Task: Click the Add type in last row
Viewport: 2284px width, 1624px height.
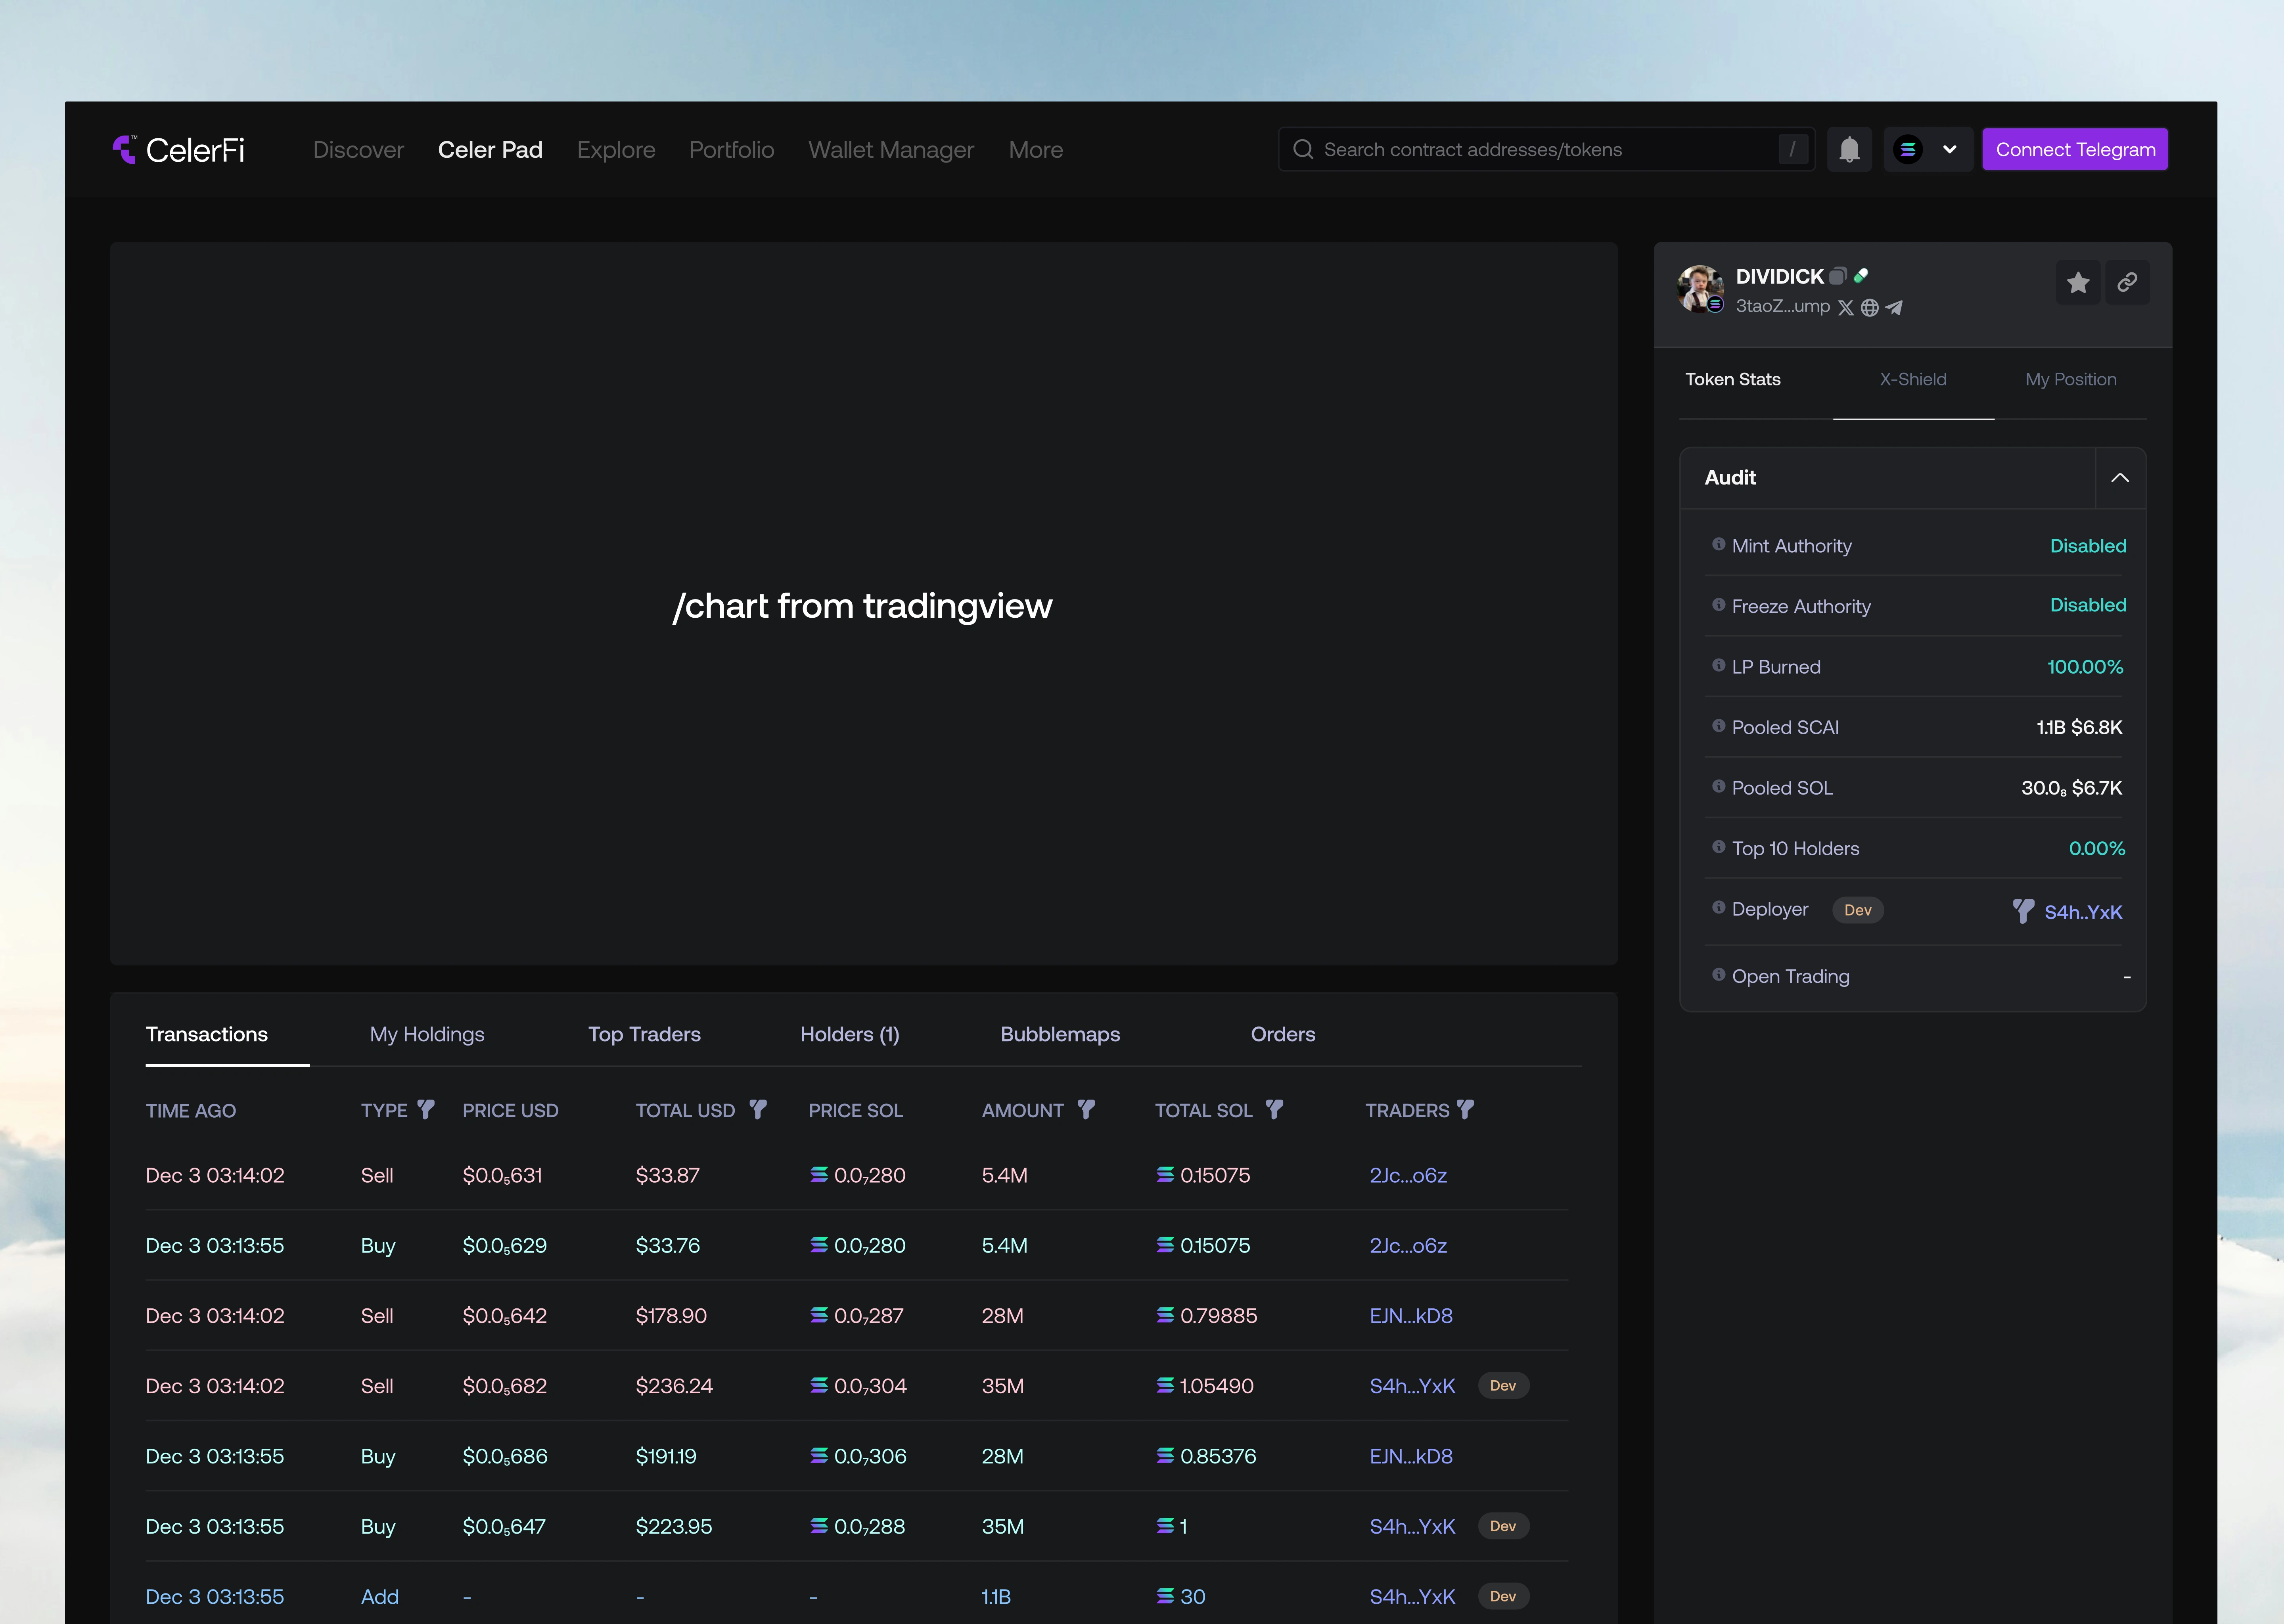Action: click(379, 1597)
